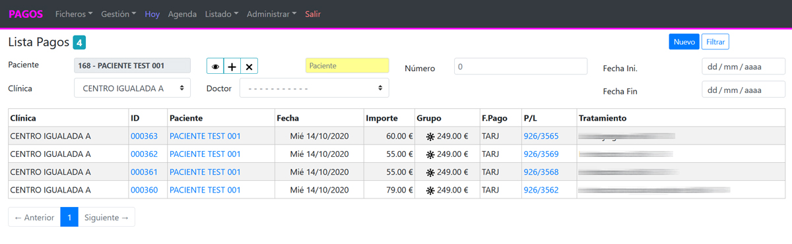Expand the Administrar dropdown
The height and width of the screenshot is (244, 792).
(x=272, y=14)
